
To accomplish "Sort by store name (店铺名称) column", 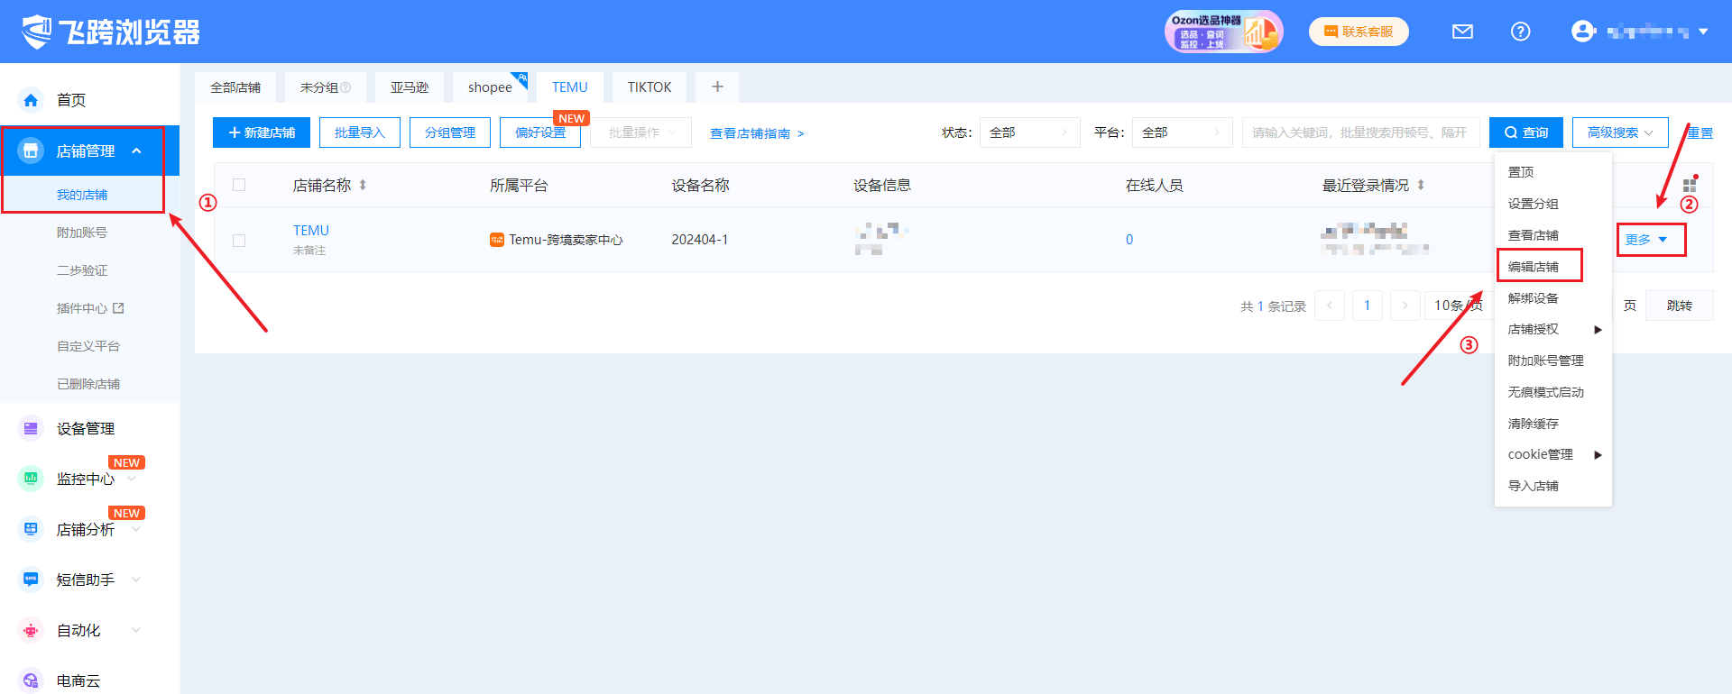I will click(x=363, y=185).
